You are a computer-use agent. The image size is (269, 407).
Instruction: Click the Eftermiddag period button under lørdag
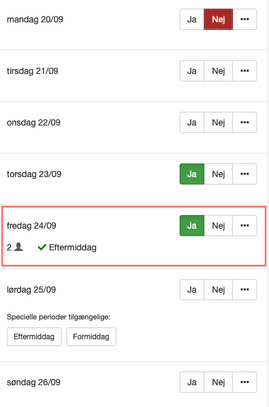click(34, 337)
